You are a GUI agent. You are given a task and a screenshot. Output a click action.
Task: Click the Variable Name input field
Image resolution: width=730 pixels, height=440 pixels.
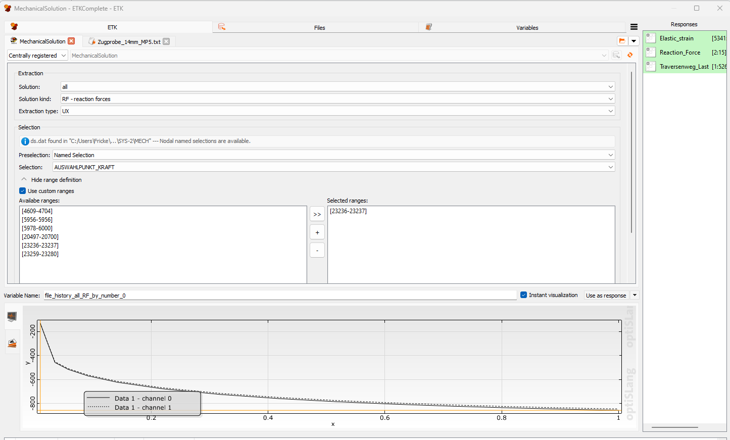280,296
